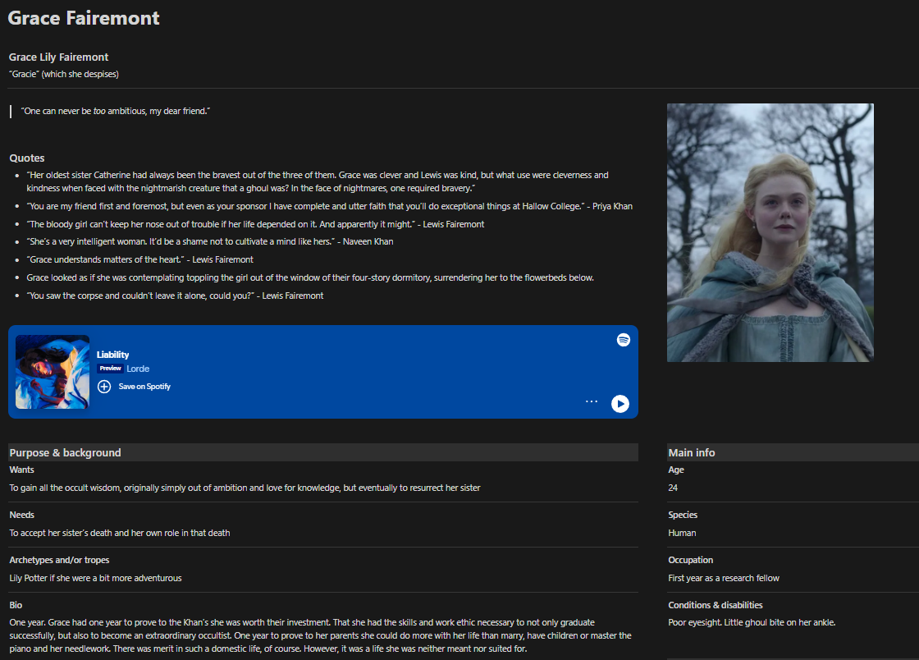Open the three-dot menu in Spotify player
919x660 pixels.
coord(592,401)
